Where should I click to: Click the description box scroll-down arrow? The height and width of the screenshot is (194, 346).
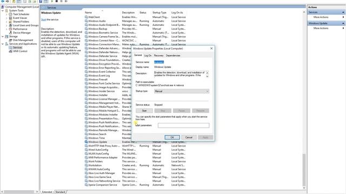(x=207, y=76)
